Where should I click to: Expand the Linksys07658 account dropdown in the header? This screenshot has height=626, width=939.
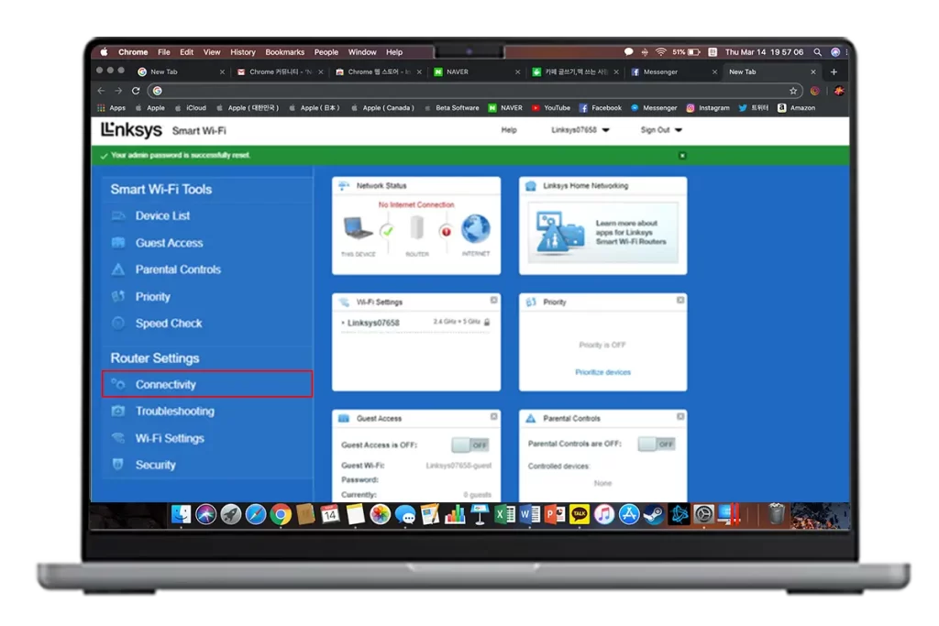coord(580,130)
